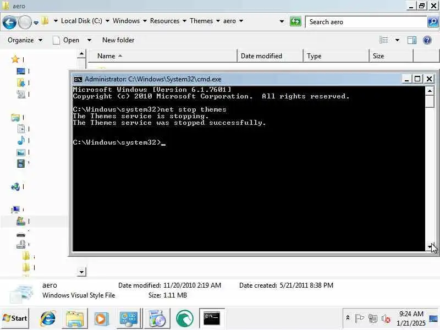
Task: Switch to Command Prompt taskbar button
Action: pos(212,318)
